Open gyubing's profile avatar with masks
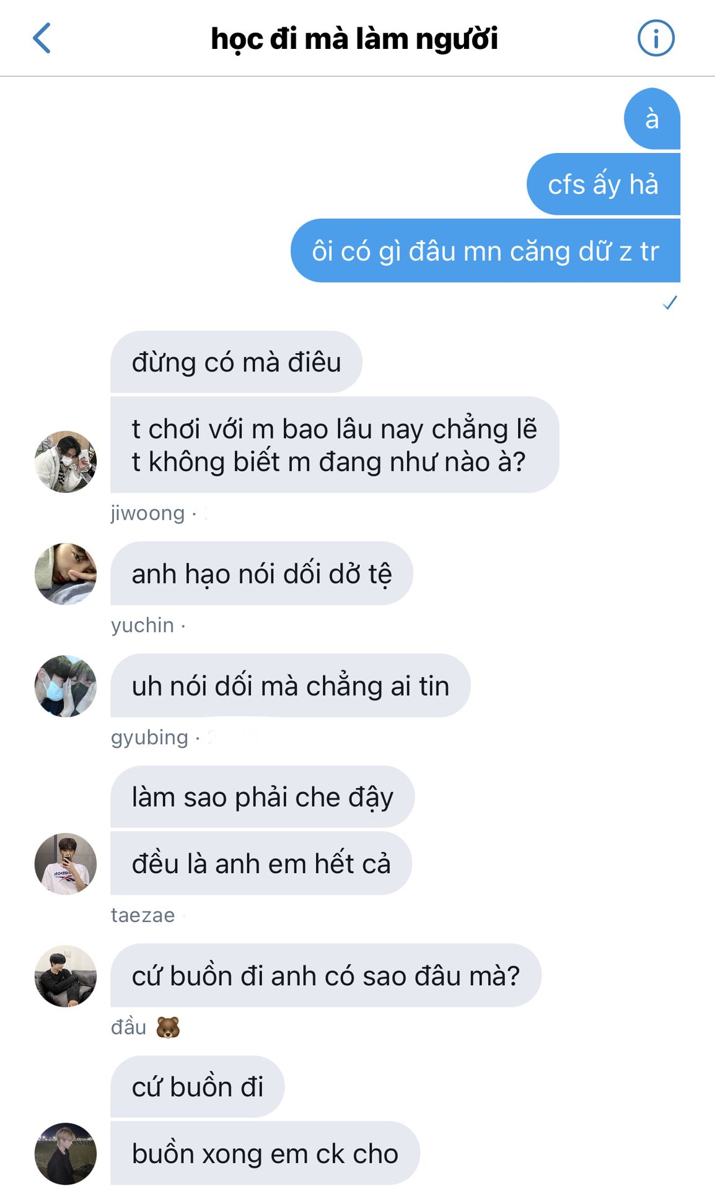715x1189 pixels. click(x=66, y=686)
